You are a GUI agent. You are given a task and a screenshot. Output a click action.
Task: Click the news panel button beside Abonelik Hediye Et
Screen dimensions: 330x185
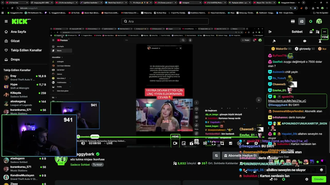(x=216, y=155)
